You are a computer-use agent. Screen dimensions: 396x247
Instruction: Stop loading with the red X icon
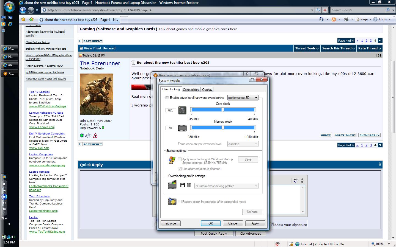(325, 10)
